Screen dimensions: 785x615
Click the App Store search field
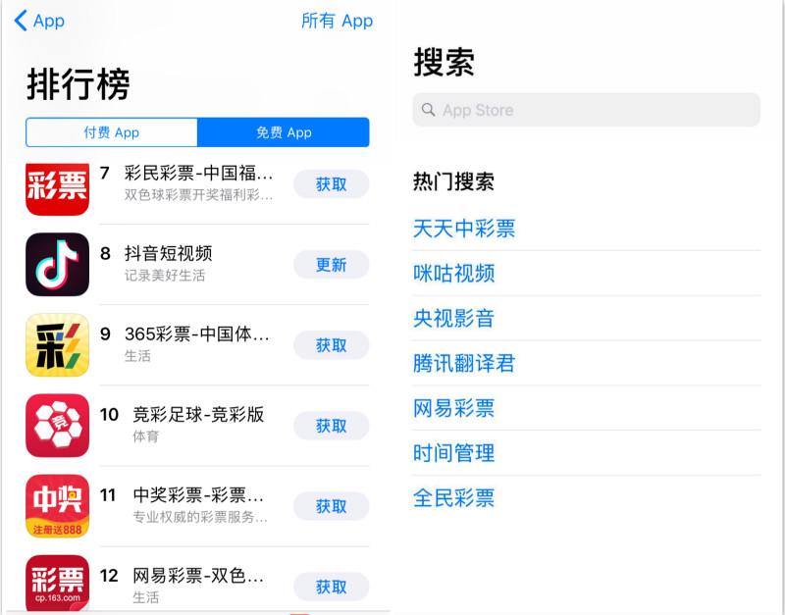pyautogui.click(x=587, y=110)
